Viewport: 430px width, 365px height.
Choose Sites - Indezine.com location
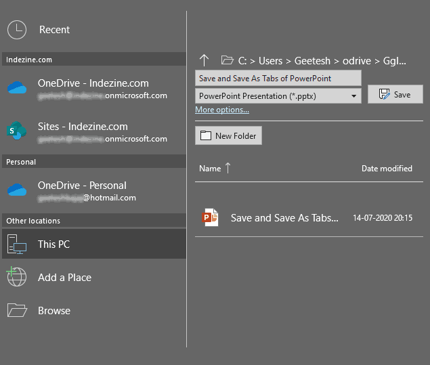pyautogui.click(x=83, y=127)
